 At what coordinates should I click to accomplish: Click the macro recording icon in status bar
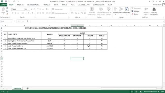point(7,91)
